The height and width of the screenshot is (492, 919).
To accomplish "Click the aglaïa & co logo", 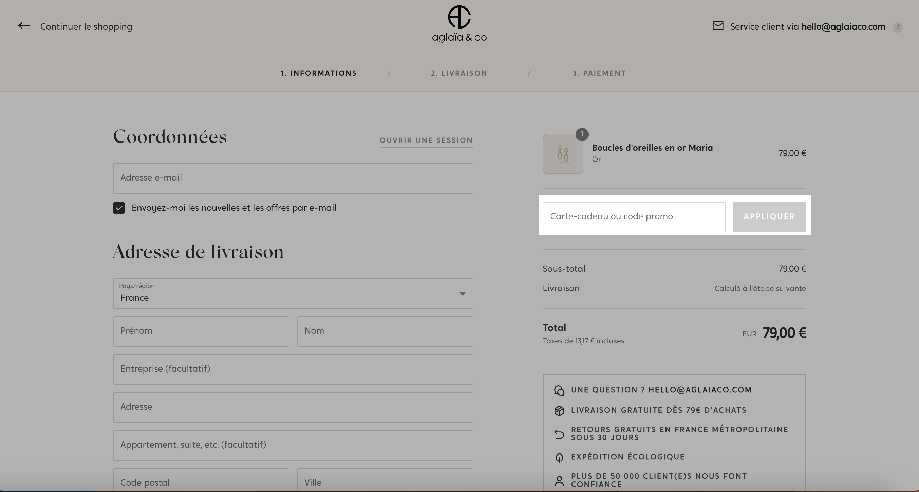I will pyautogui.click(x=459, y=24).
